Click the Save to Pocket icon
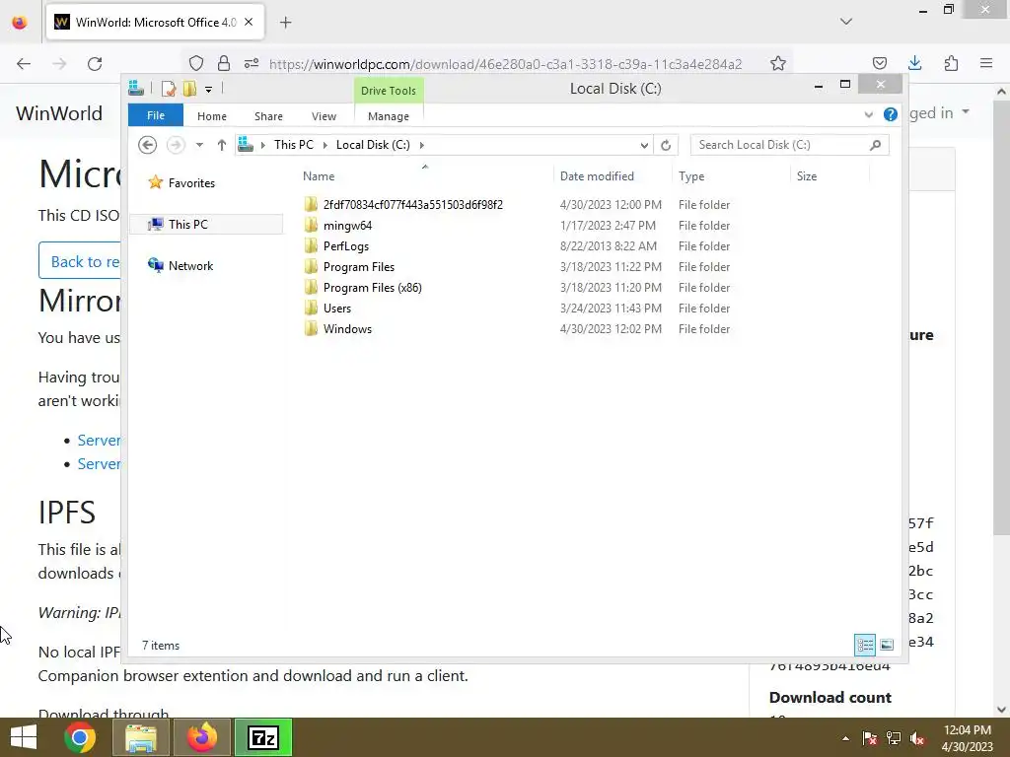 tap(879, 63)
